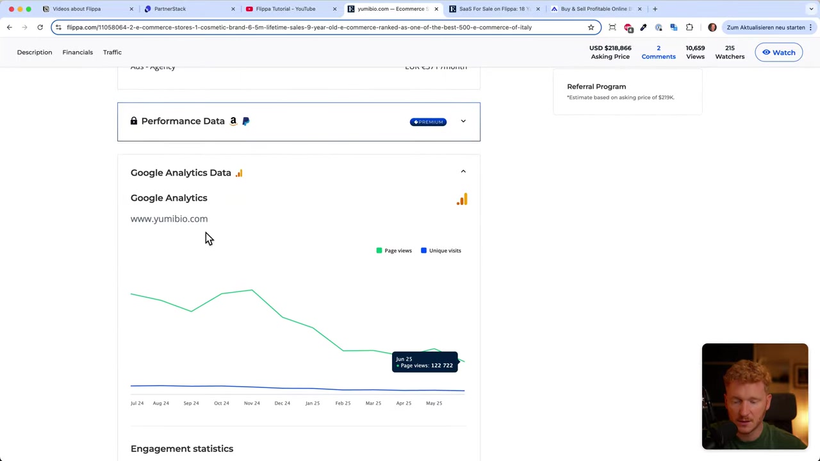Click the site info icon in the address bar
Image resolution: width=820 pixels, height=461 pixels.
coord(58,27)
